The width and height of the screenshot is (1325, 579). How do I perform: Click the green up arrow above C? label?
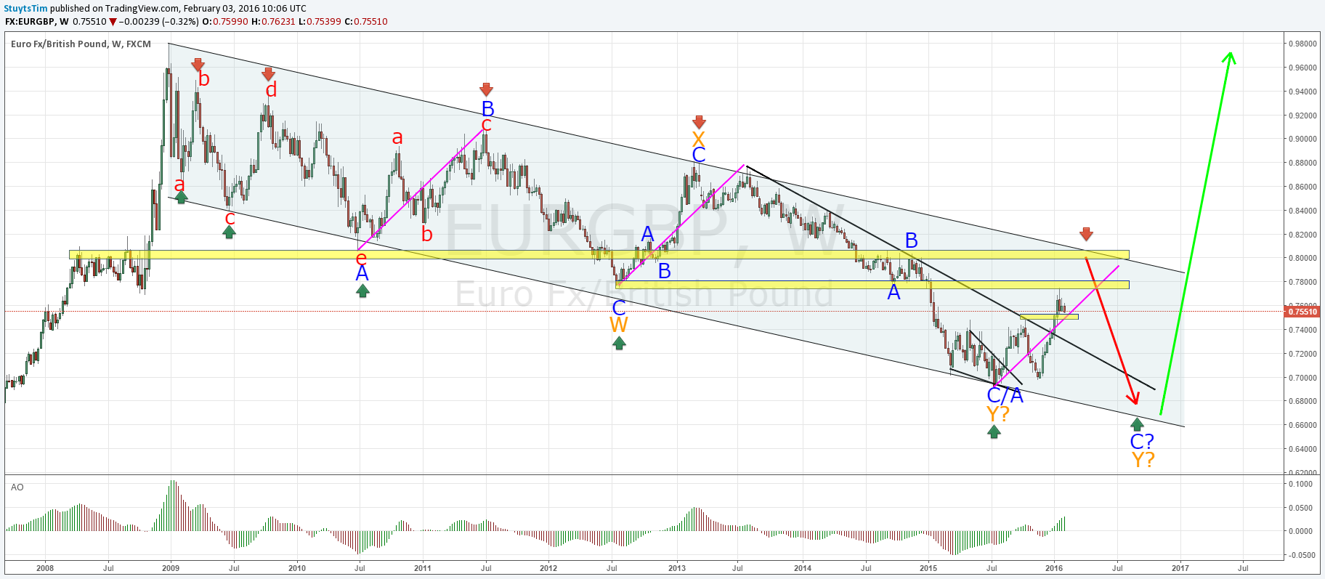click(1137, 424)
